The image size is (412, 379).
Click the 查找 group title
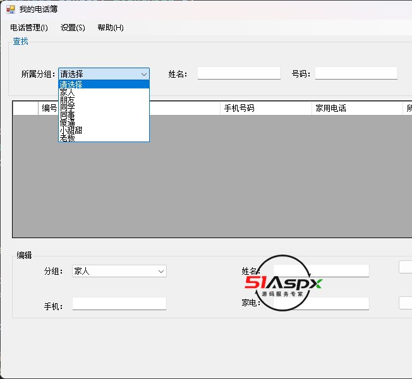(x=20, y=41)
